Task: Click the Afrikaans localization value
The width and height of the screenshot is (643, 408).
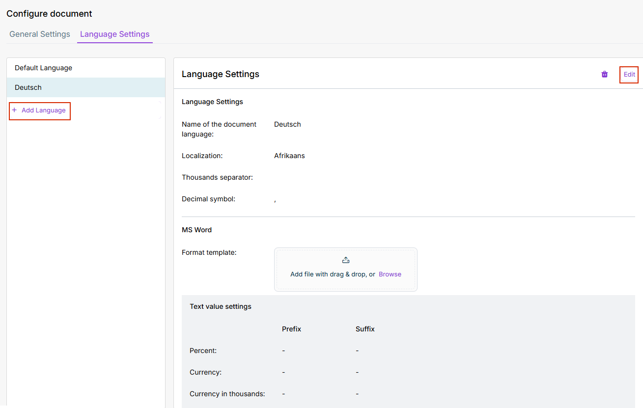Action: tap(289, 156)
